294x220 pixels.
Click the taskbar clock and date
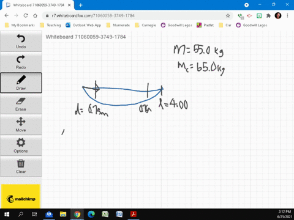point(284,215)
